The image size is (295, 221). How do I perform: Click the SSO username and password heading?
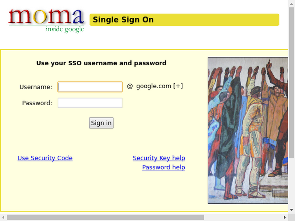point(101,63)
